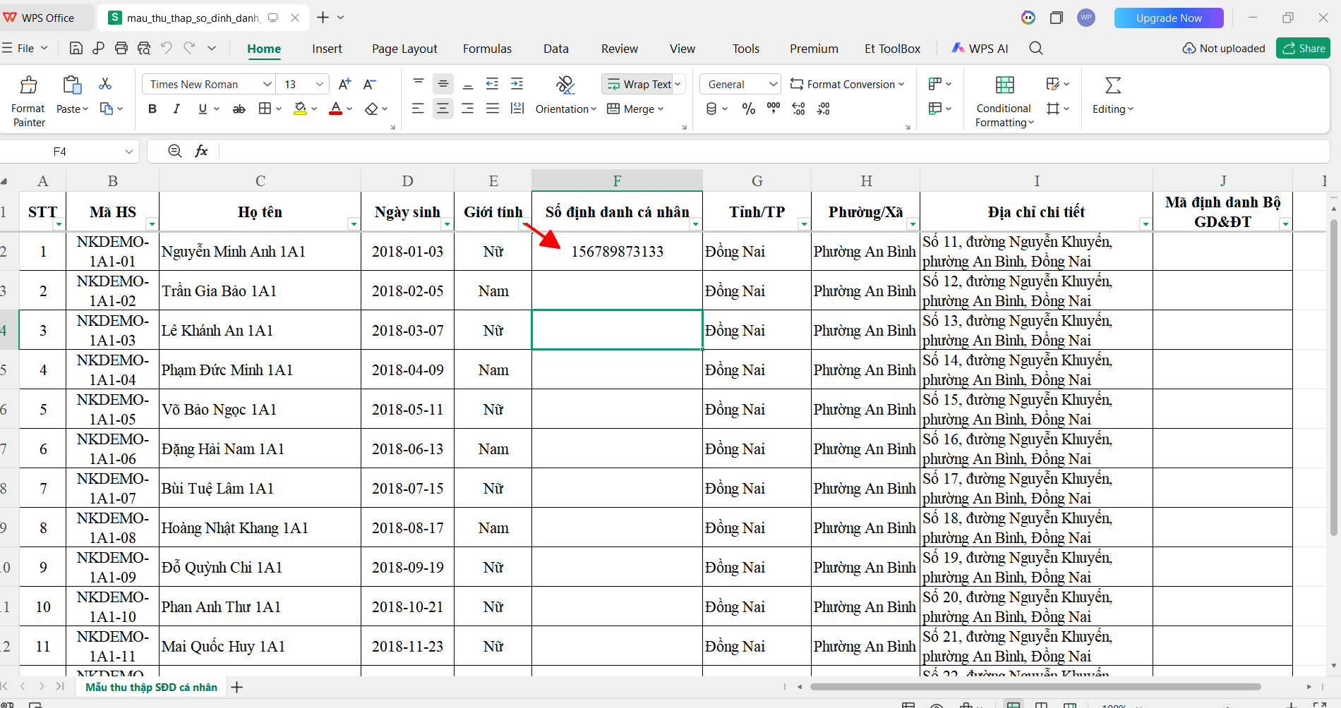Open the Page Layout tab

pyautogui.click(x=404, y=49)
